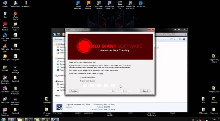Select the Verdict Free desktop icon
220x121 pixels.
tap(5, 90)
